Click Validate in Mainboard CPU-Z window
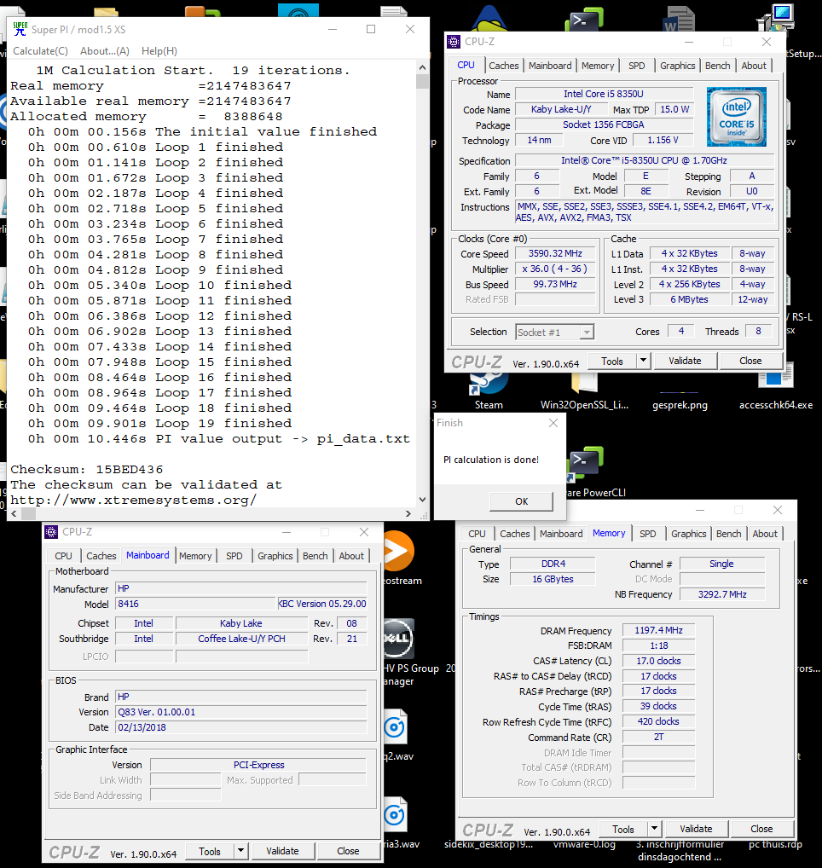Image resolution: width=822 pixels, height=868 pixels. (x=282, y=852)
